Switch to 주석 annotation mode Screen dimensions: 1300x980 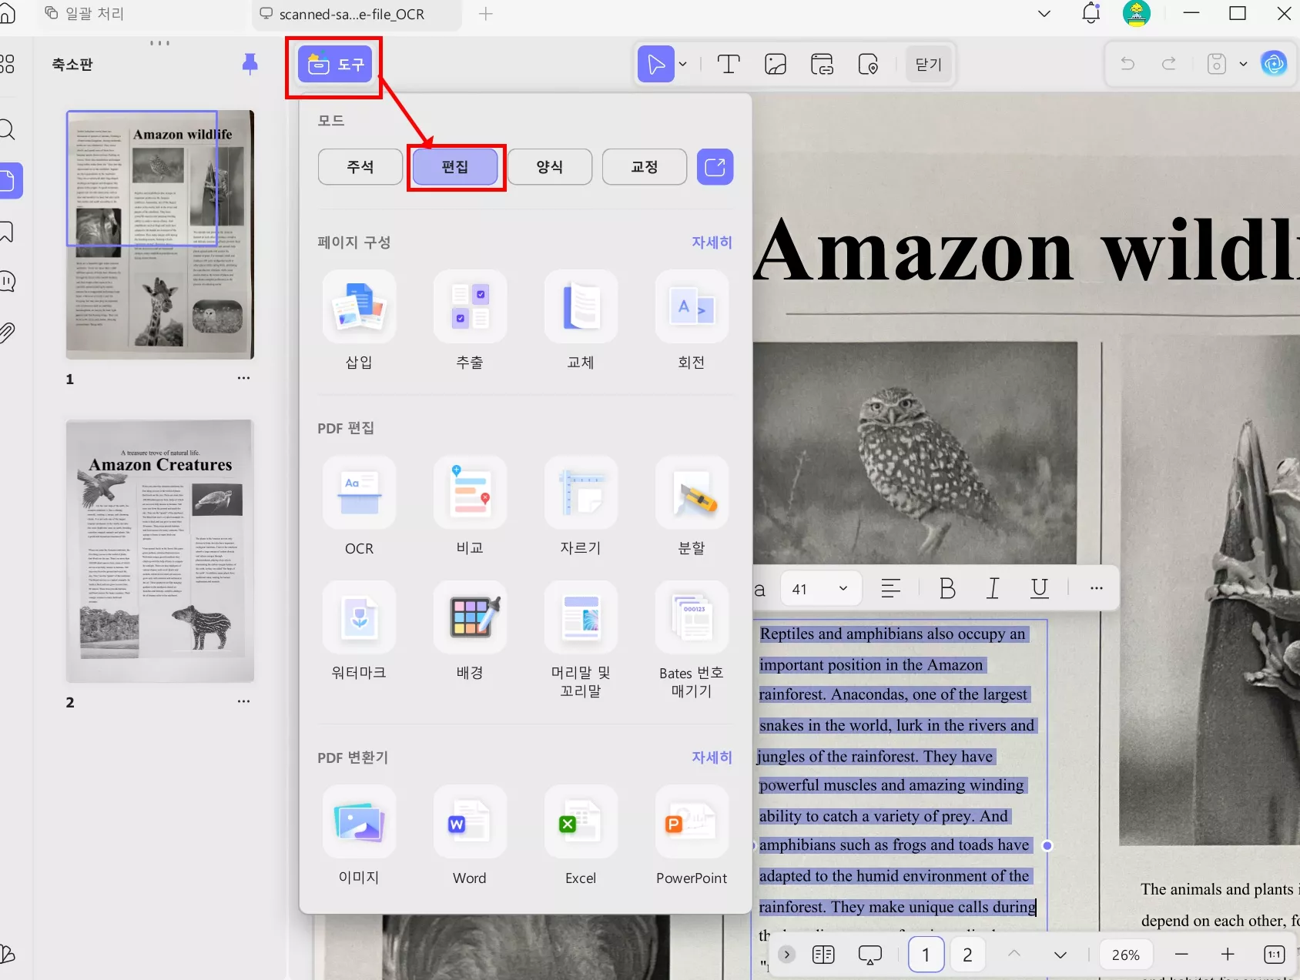pyautogui.click(x=359, y=166)
